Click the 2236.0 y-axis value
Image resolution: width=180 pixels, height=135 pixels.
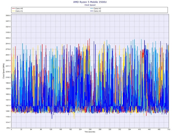pyautogui.click(x=8, y=72)
